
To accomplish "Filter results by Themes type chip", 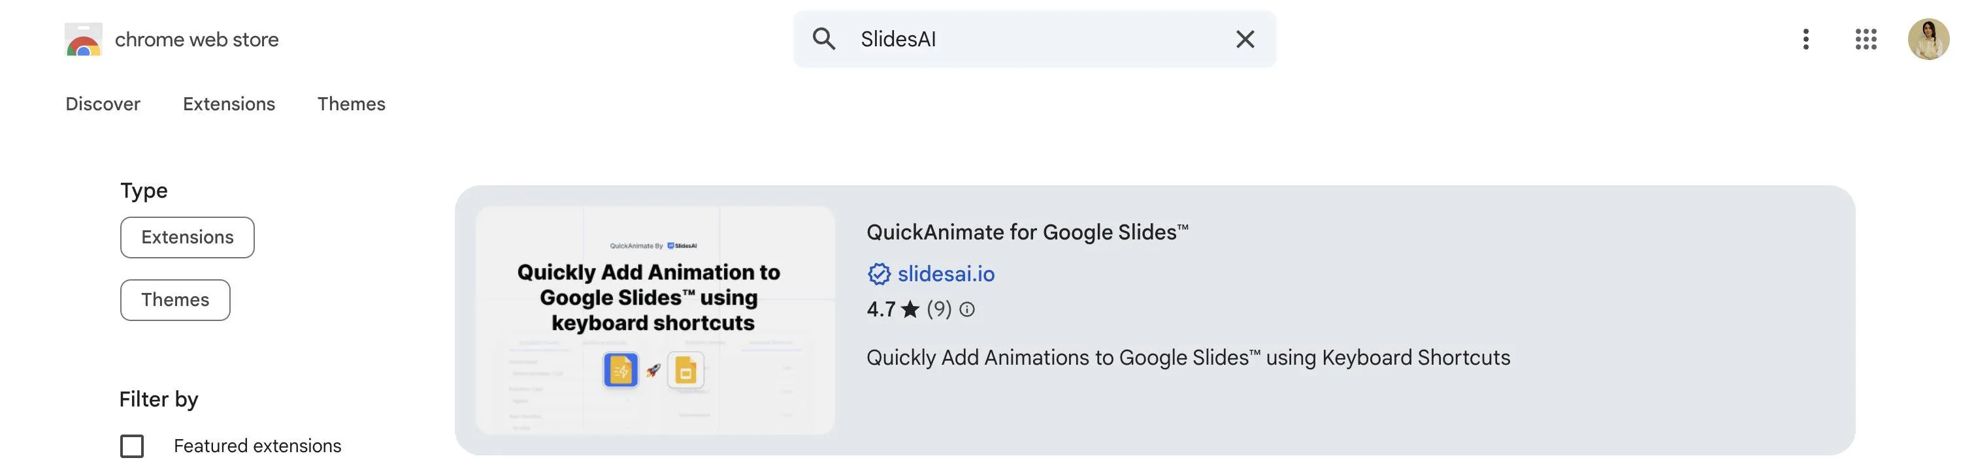I will pyautogui.click(x=175, y=300).
